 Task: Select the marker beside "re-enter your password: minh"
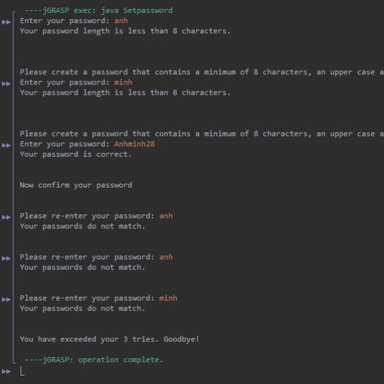(6, 300)
